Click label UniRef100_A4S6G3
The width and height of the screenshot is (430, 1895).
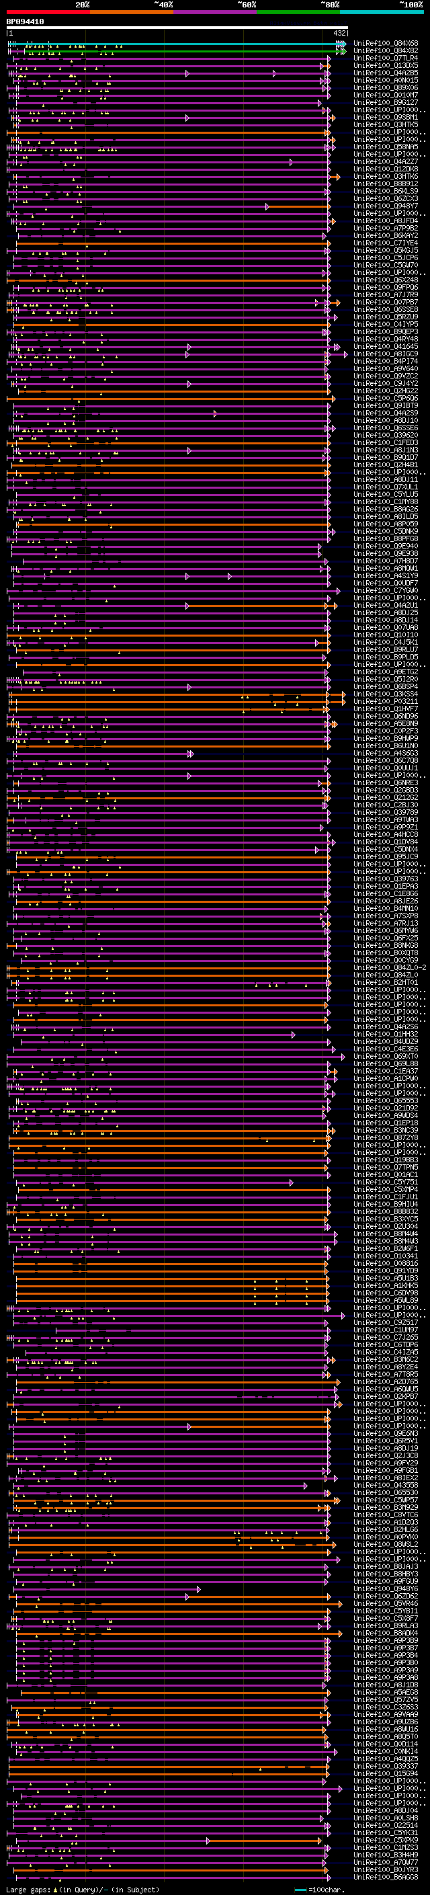pyautogui.click(x=386, y=754)
